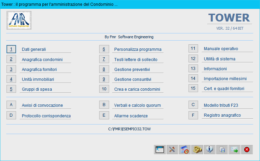
Task: Open the Informazioni entry
Action: pos(216,69)
